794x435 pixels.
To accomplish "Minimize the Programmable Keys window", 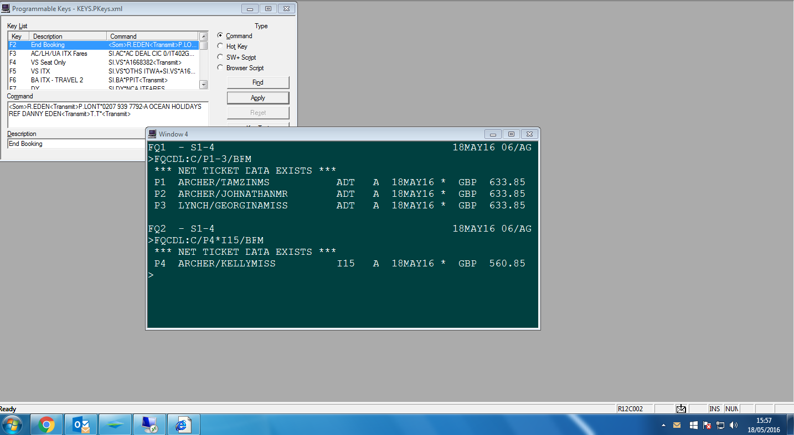I will click(250, 8).
